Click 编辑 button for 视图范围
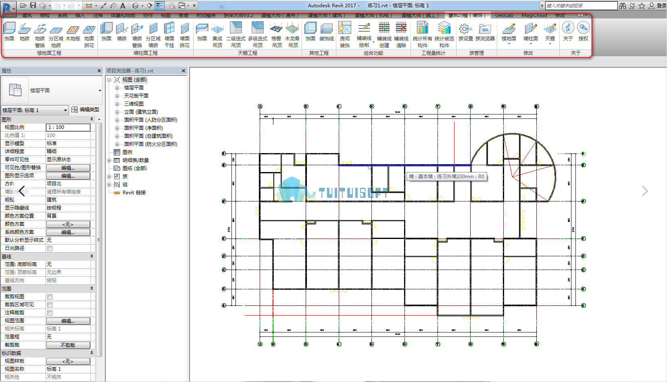The image size is (667, 382). 68,321
